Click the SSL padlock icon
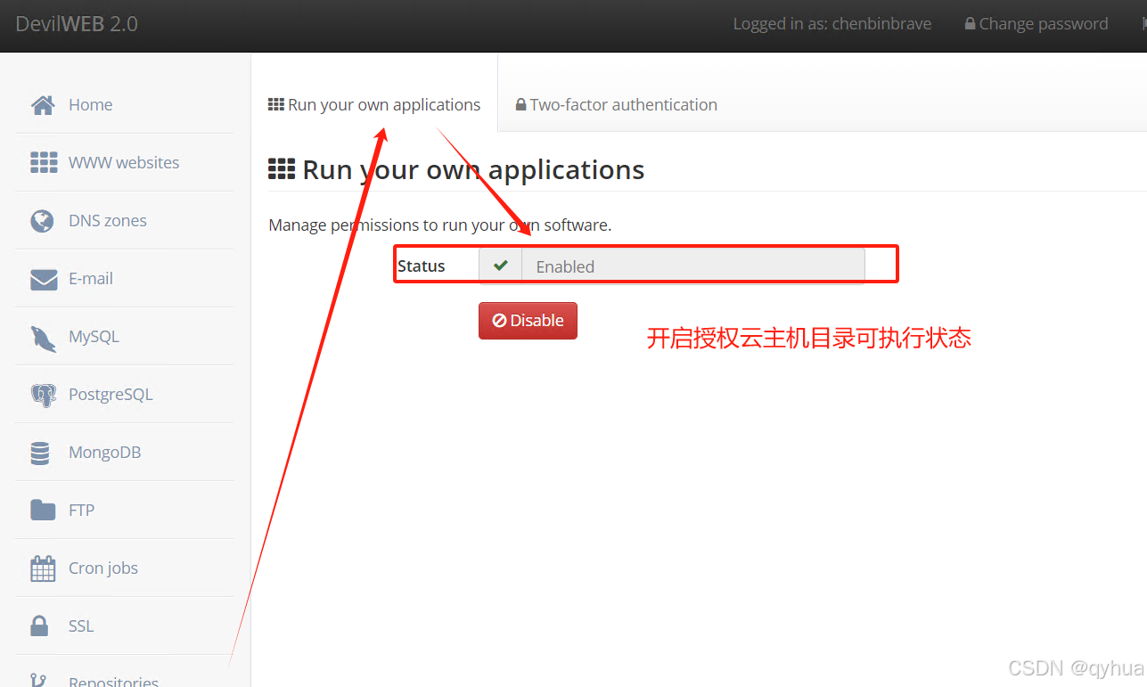Viewport: 1147px width, 687px height. (40, 626)
